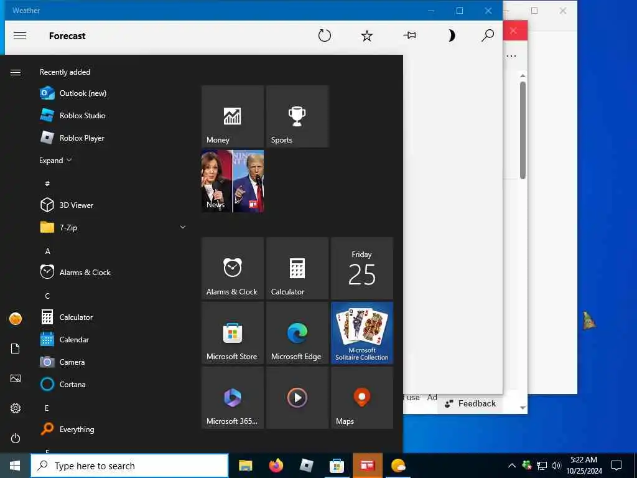
Task: Open the Weather search magnifier
Action: point(488,35)
